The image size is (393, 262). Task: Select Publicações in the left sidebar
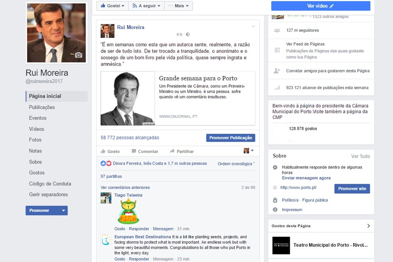coord(42,107)
